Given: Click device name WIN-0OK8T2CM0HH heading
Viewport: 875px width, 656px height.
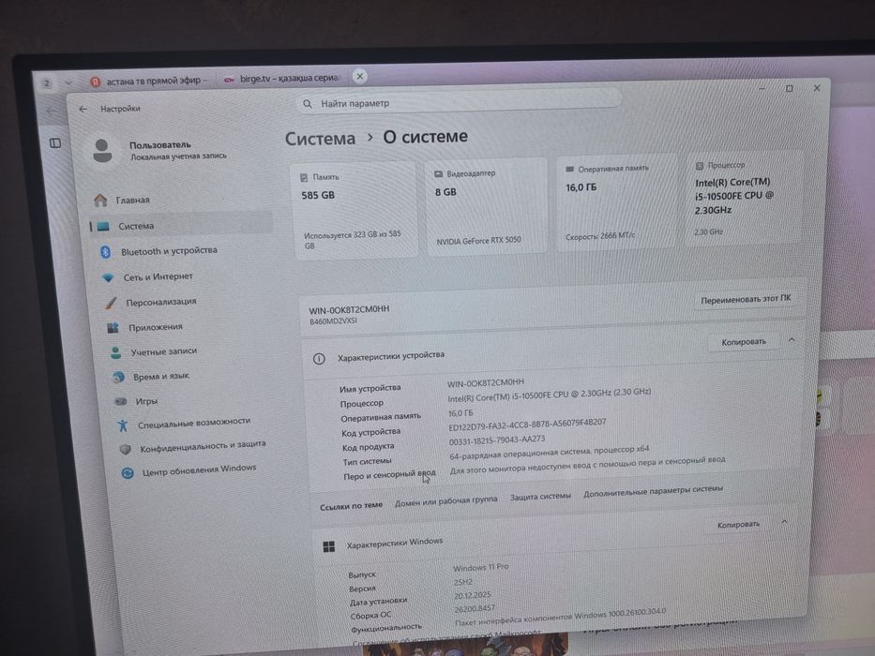Looking at the screenshot, I should click(349, 309).
